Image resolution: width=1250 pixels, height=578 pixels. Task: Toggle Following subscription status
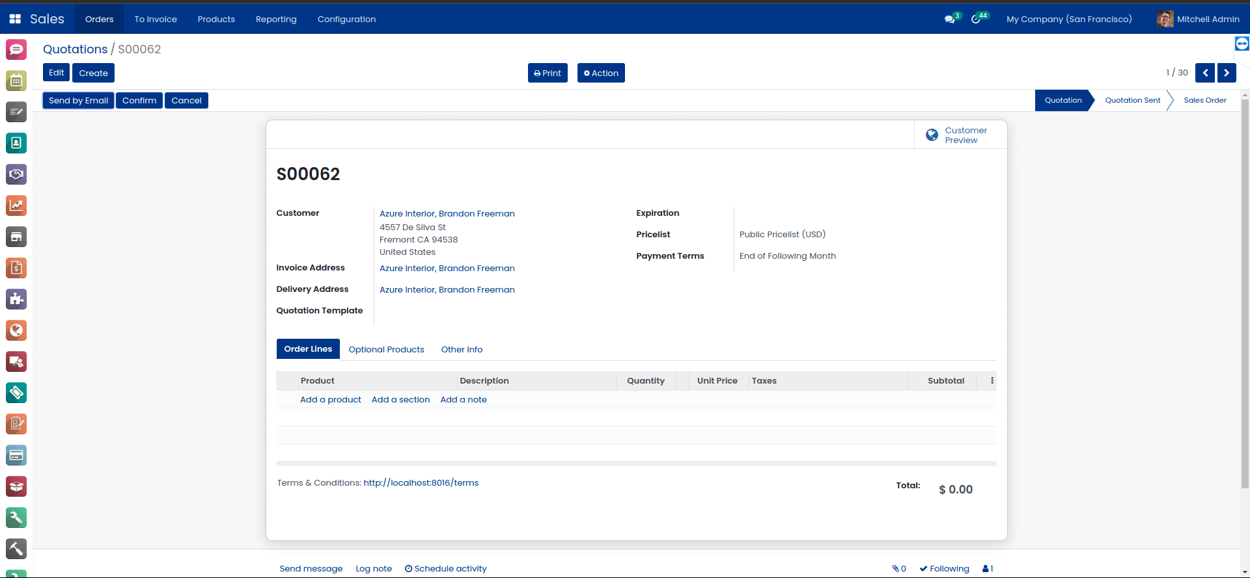coord(945,568)
